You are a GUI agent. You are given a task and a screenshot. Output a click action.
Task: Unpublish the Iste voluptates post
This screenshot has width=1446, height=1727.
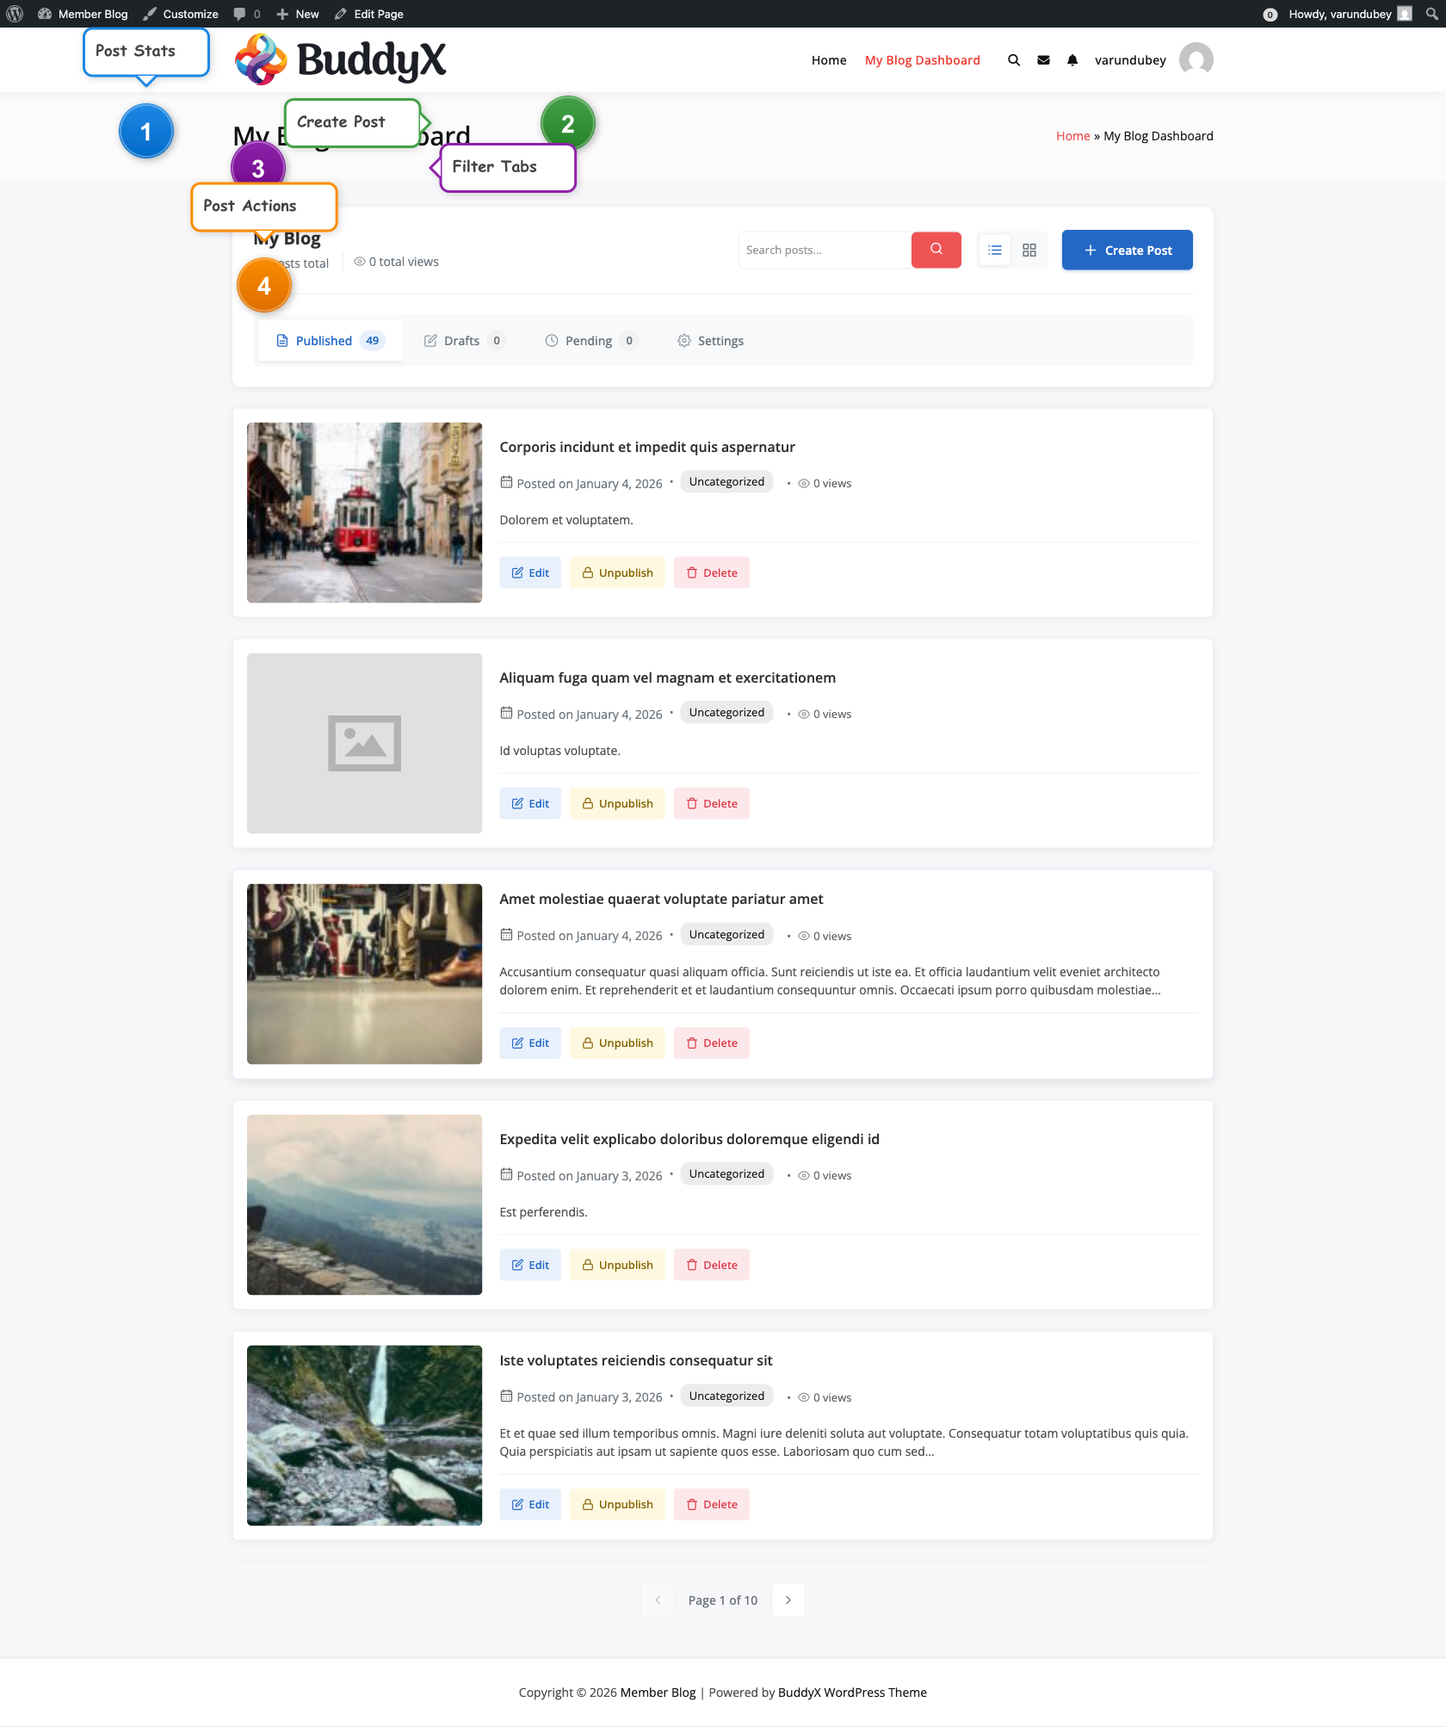click(617, 1504)
